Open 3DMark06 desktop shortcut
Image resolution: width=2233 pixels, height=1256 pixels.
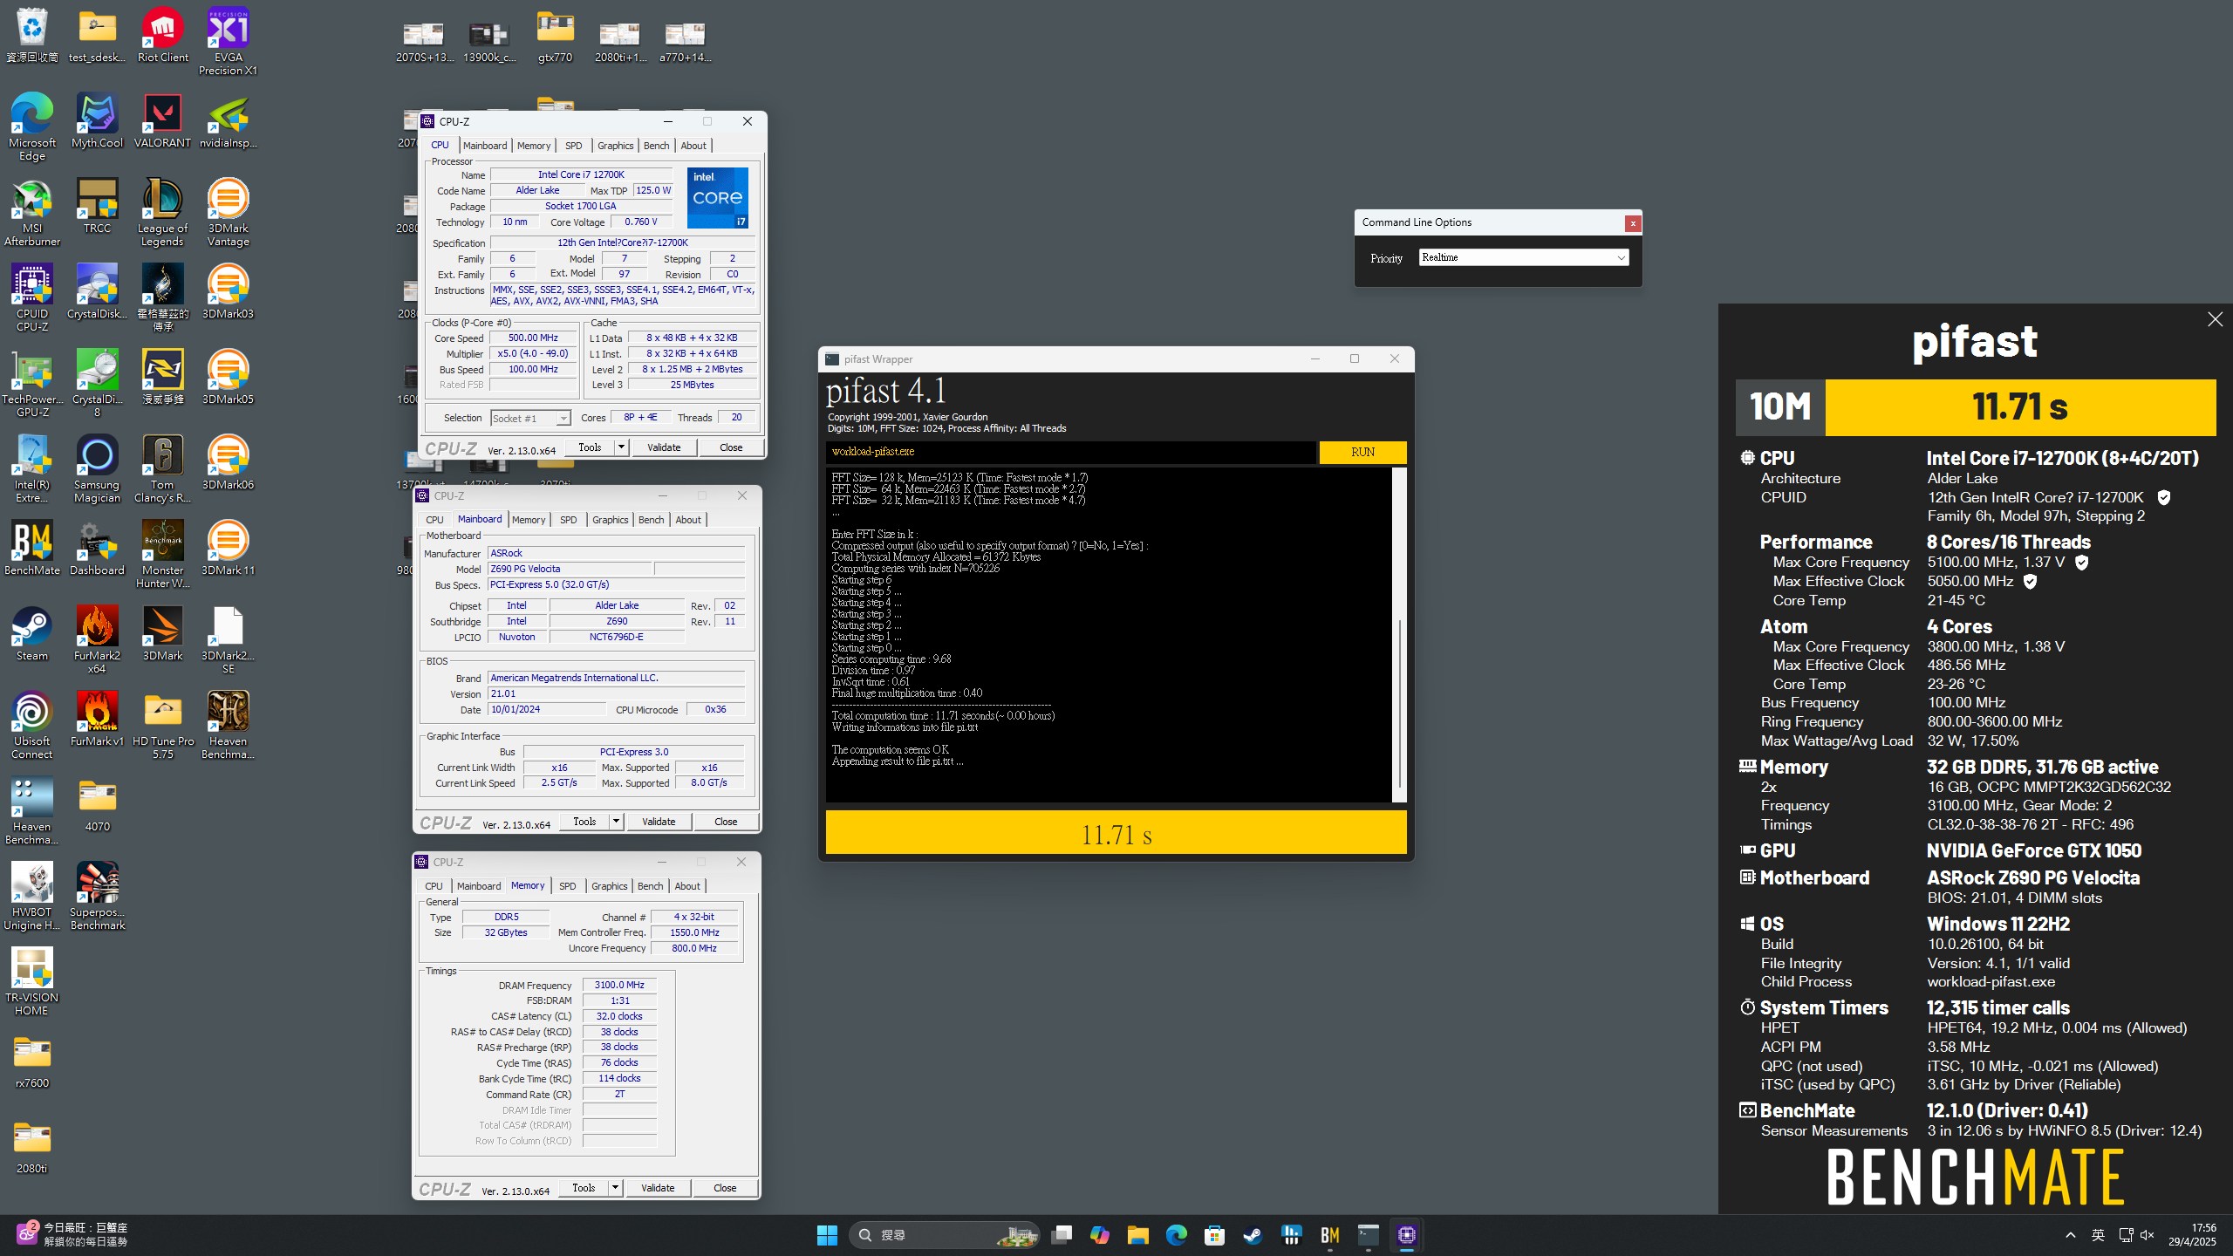point(228,462)
